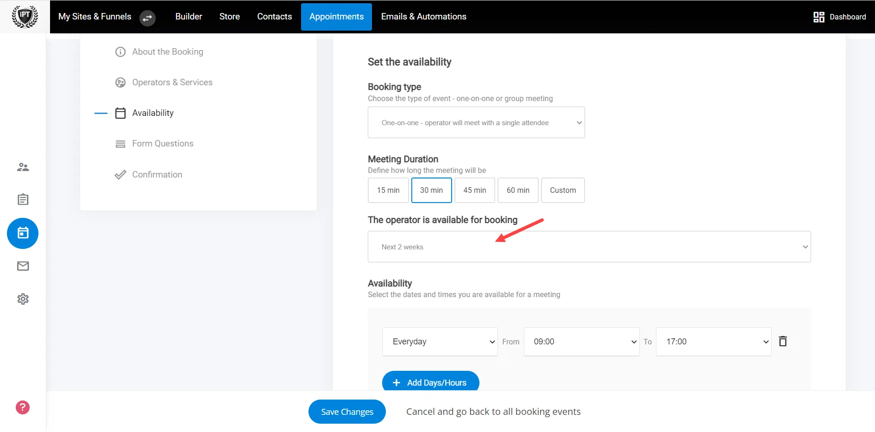Switch to the Appointments tab
Viewport: 875px width, 432px height.
(x=336, y=17)
